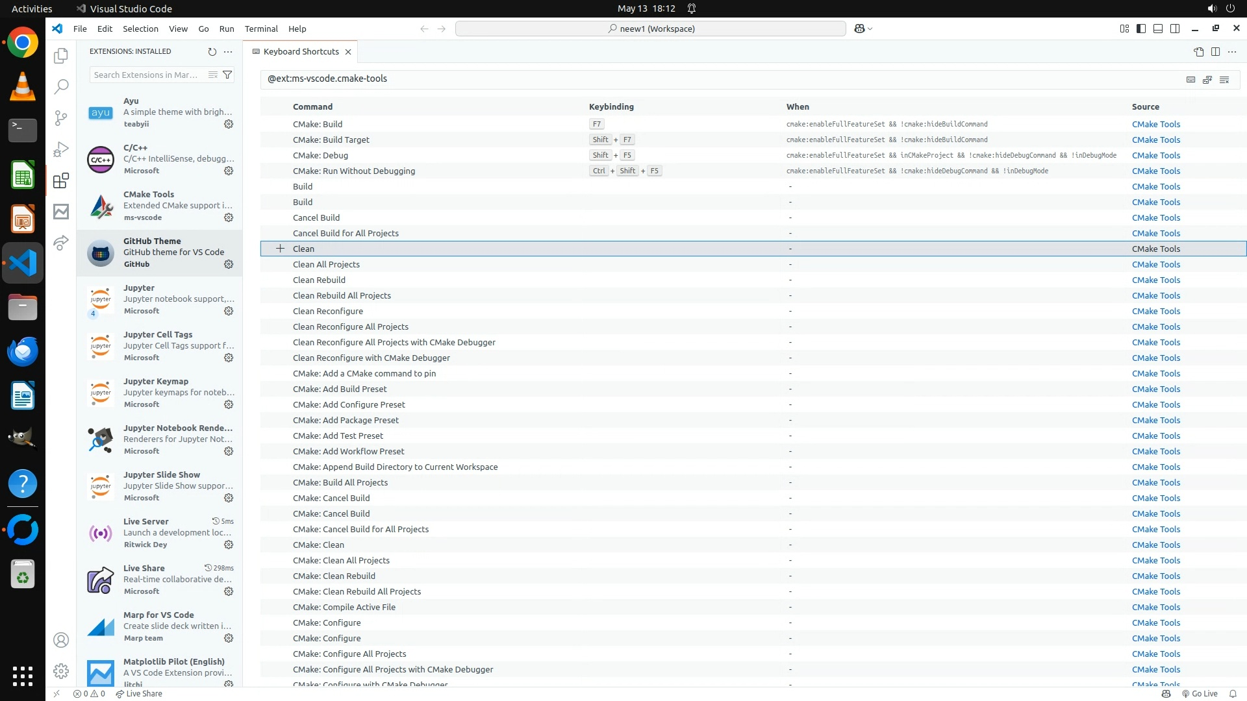This screenshot has width=1247, height=701.
Task: Click CMake Tools link in CMake: Build row
Action: click(1155, 124)
